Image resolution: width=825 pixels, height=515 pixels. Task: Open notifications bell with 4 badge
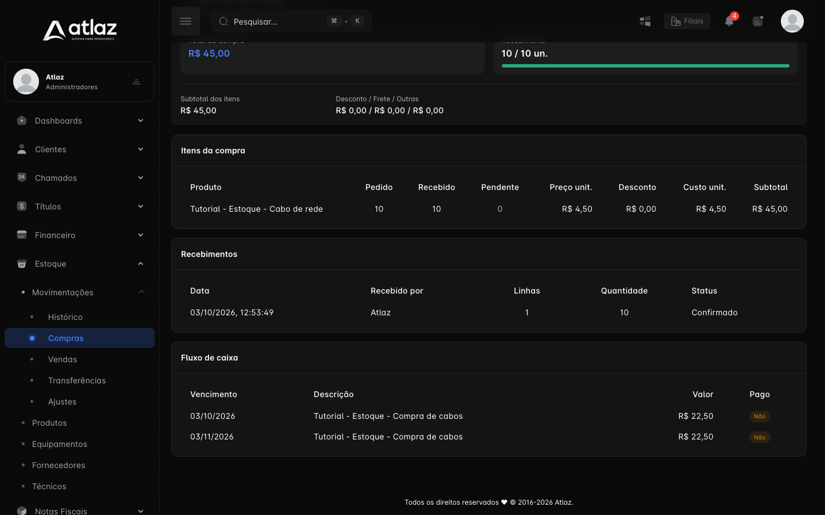729,21
